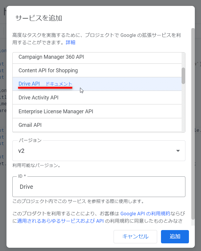Image resolution: width=201 pixels, height=251 pixels.
Task: Click the キャンセル button
Action: click(x=135, y=237)
